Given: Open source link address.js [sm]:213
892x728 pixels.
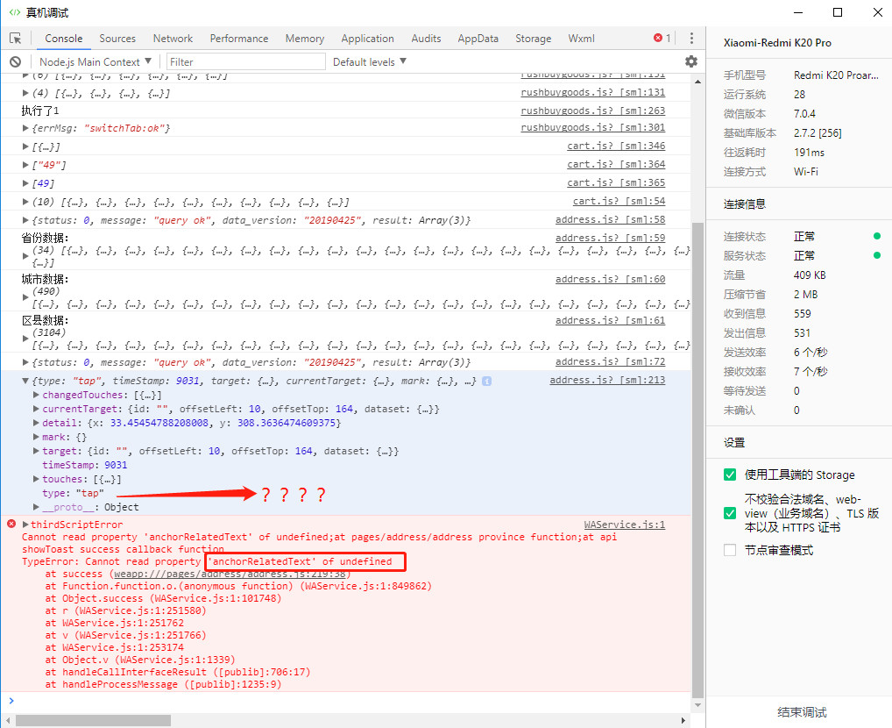Looking at the screenshot, I should pos(607,380).
